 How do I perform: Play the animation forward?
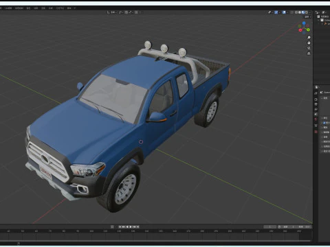click(x=131, y=226)
